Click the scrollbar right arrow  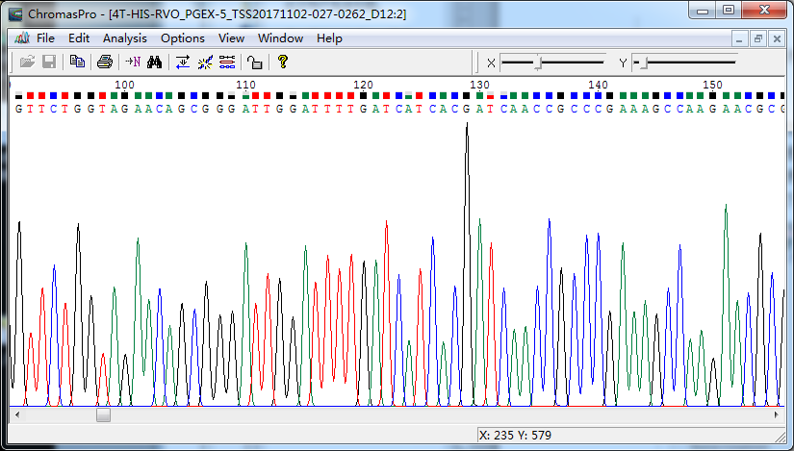(x=779, y=416)
